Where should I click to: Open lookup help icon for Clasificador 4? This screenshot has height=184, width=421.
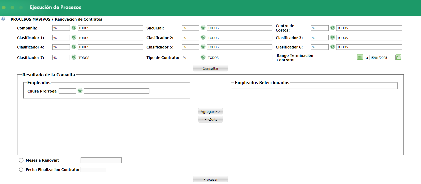click(74, 47)
